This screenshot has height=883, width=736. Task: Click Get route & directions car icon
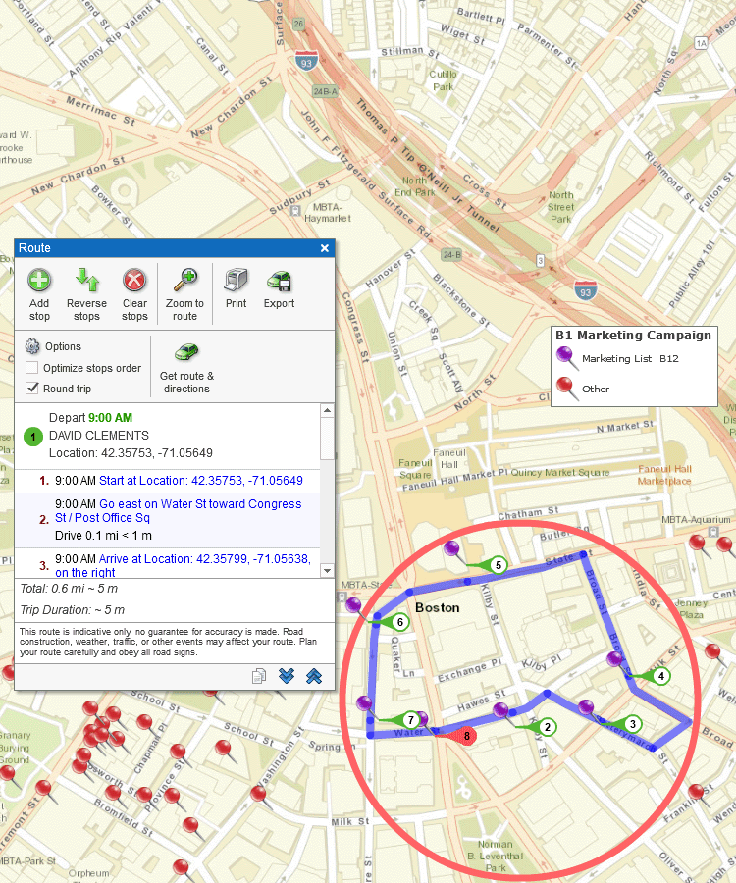[x=186, y=352]
